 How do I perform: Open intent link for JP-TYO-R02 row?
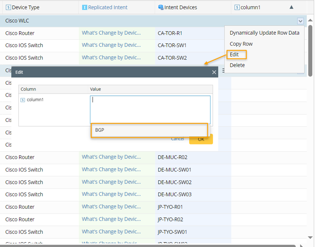point(111,219)
